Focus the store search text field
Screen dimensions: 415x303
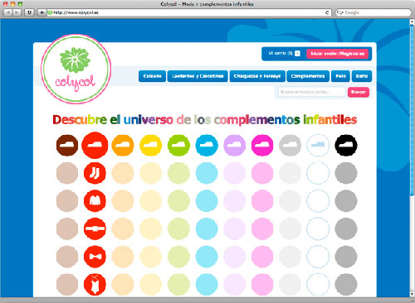pos(312,92)
